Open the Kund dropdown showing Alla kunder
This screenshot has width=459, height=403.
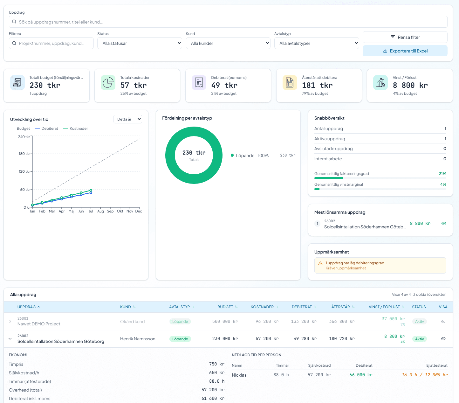pos(228,43)
